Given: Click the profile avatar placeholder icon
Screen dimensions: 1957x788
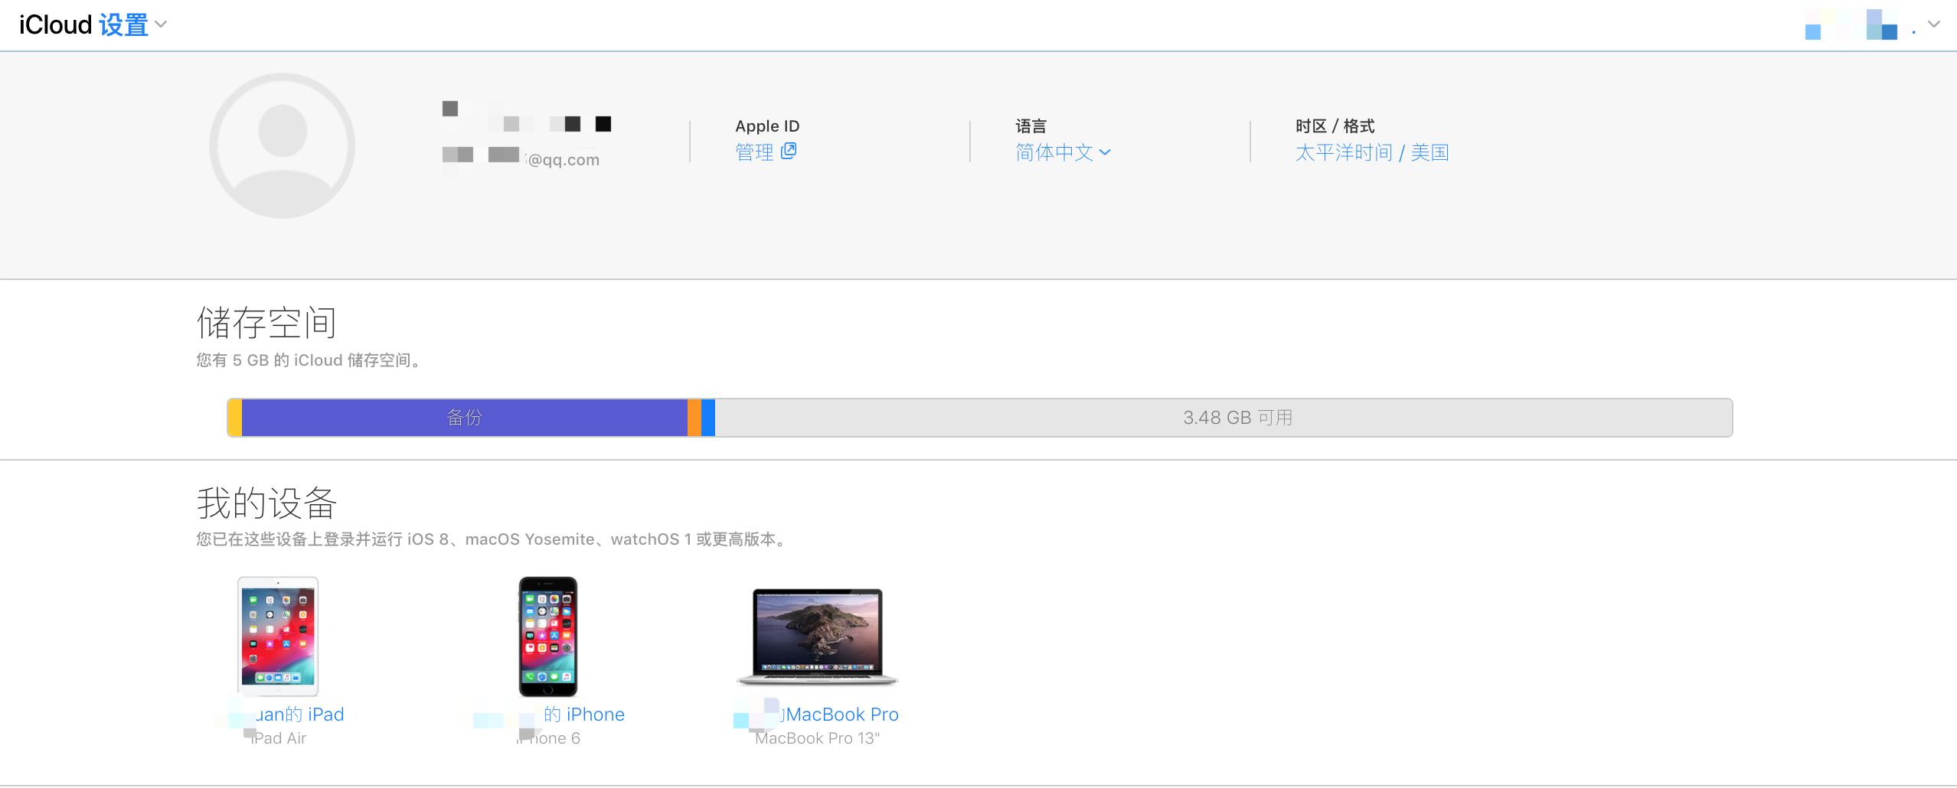Looking at the screenshot, I should pyautogui.click(x=281, y=145).
